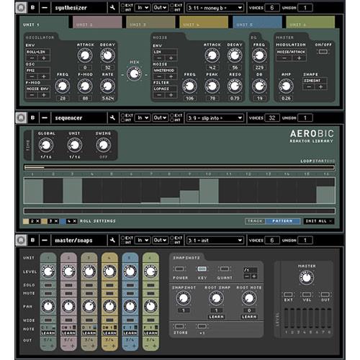This screenshot has height=360, width=360.
Task: Click master SHAPE plus stepper
Action: (x=320, y=87)
